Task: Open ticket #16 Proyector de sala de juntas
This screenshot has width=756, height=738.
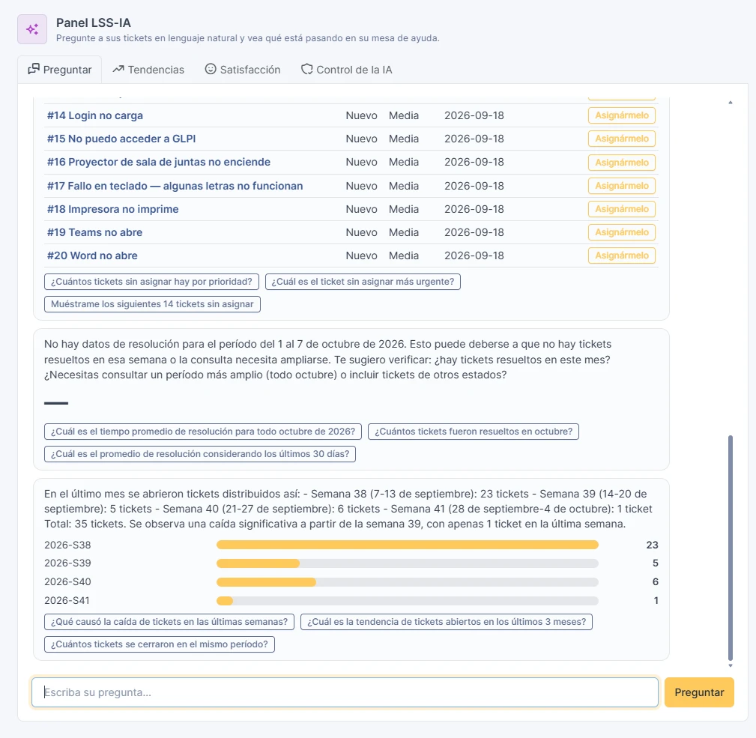Action: pyautogui.click(x=159, y=162)
